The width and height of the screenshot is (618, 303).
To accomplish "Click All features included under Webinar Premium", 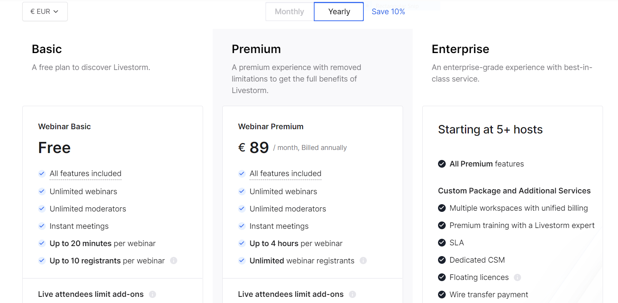I will coord(285,173).
